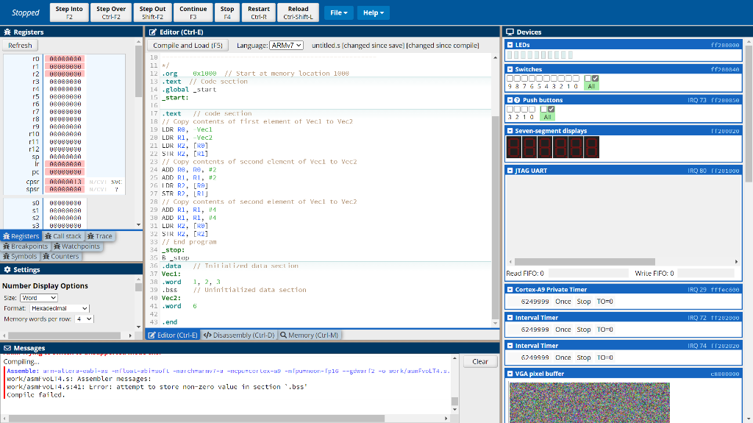Switch to the Disassembly tab
The width and height of the screenshot is (753, 423).
(238, 335)
